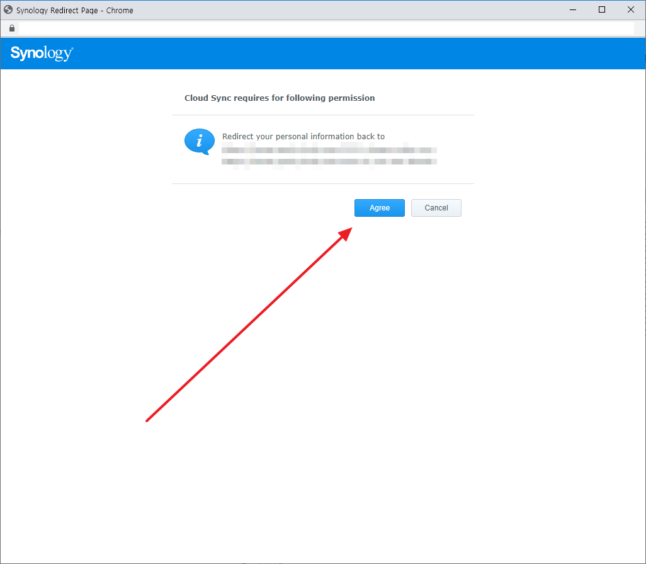The width and height of the screenshot is (646, 564).
Task: Click the 'Cloud Sync requires for following permission' heading
Action: tap(280, 98)
